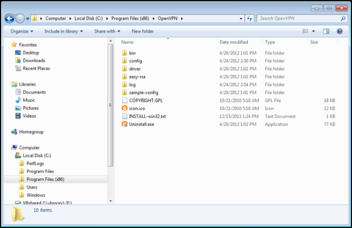Open the config folder icon
The image size is (352, 228).
[x=124, y=61]
